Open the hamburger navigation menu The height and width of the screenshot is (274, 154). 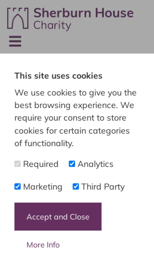pos(15,41)
